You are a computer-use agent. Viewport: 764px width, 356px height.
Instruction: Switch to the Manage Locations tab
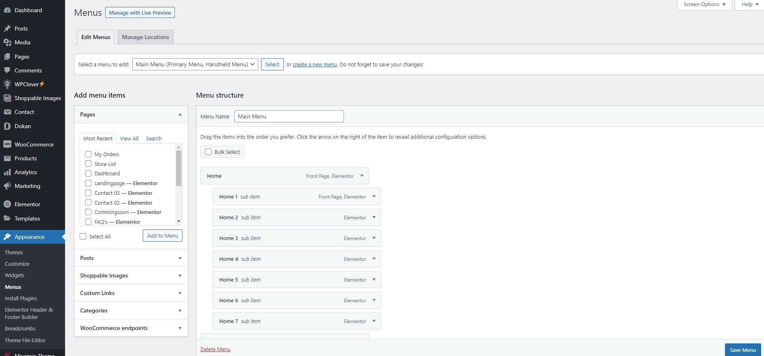tap(145, 37)
